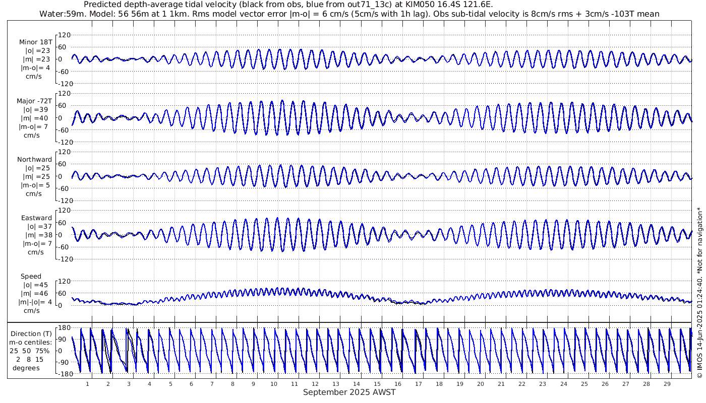This screenshot has width=706, height=403.
Task: Click the 'Direction (T)' panel label
Action: click(31, 333)
